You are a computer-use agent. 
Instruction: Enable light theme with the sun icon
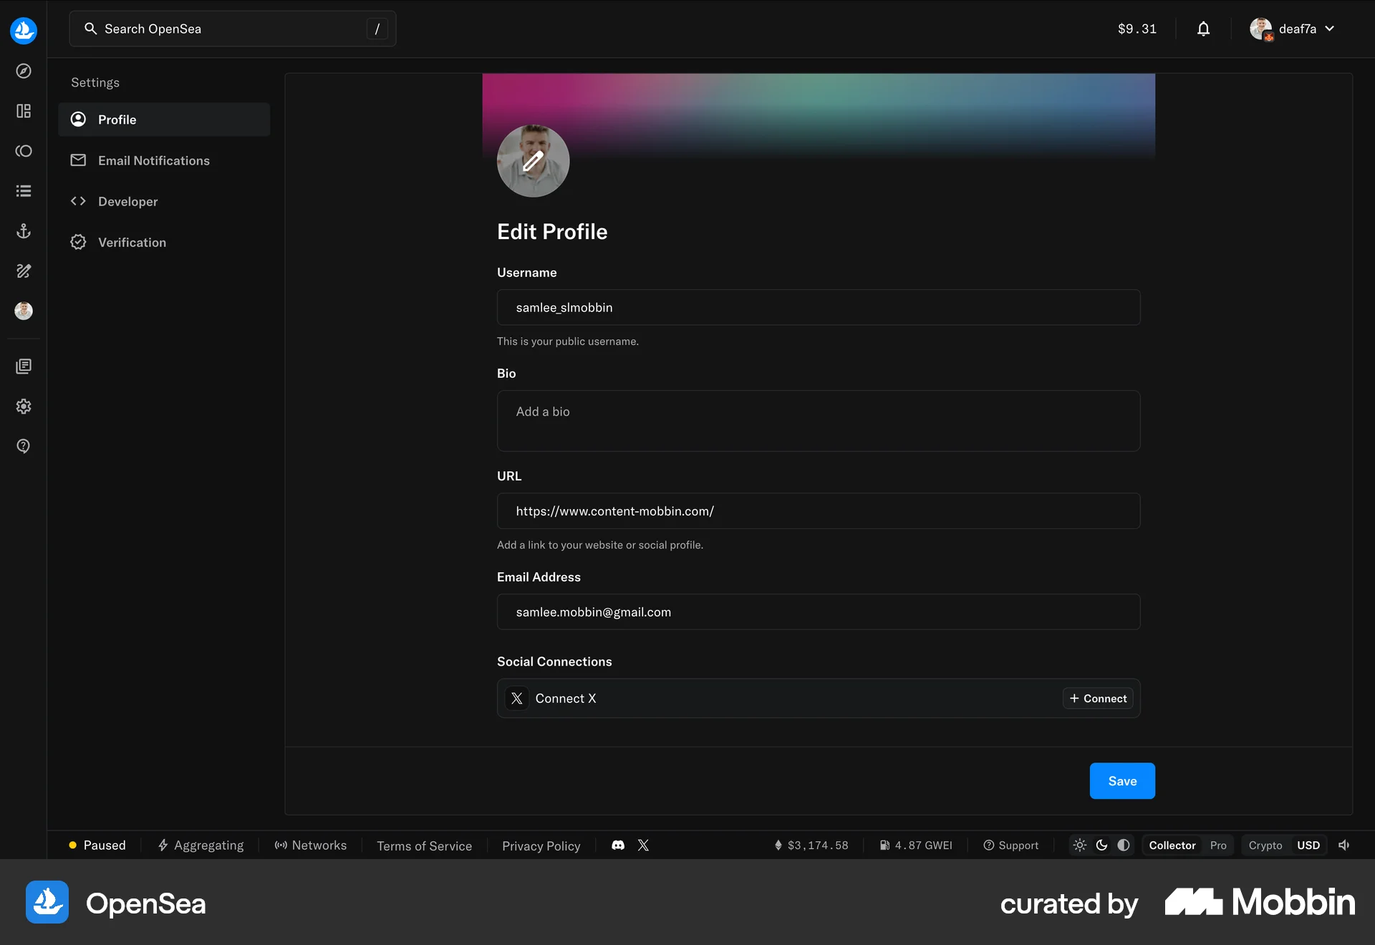(x=1080, y=845)
